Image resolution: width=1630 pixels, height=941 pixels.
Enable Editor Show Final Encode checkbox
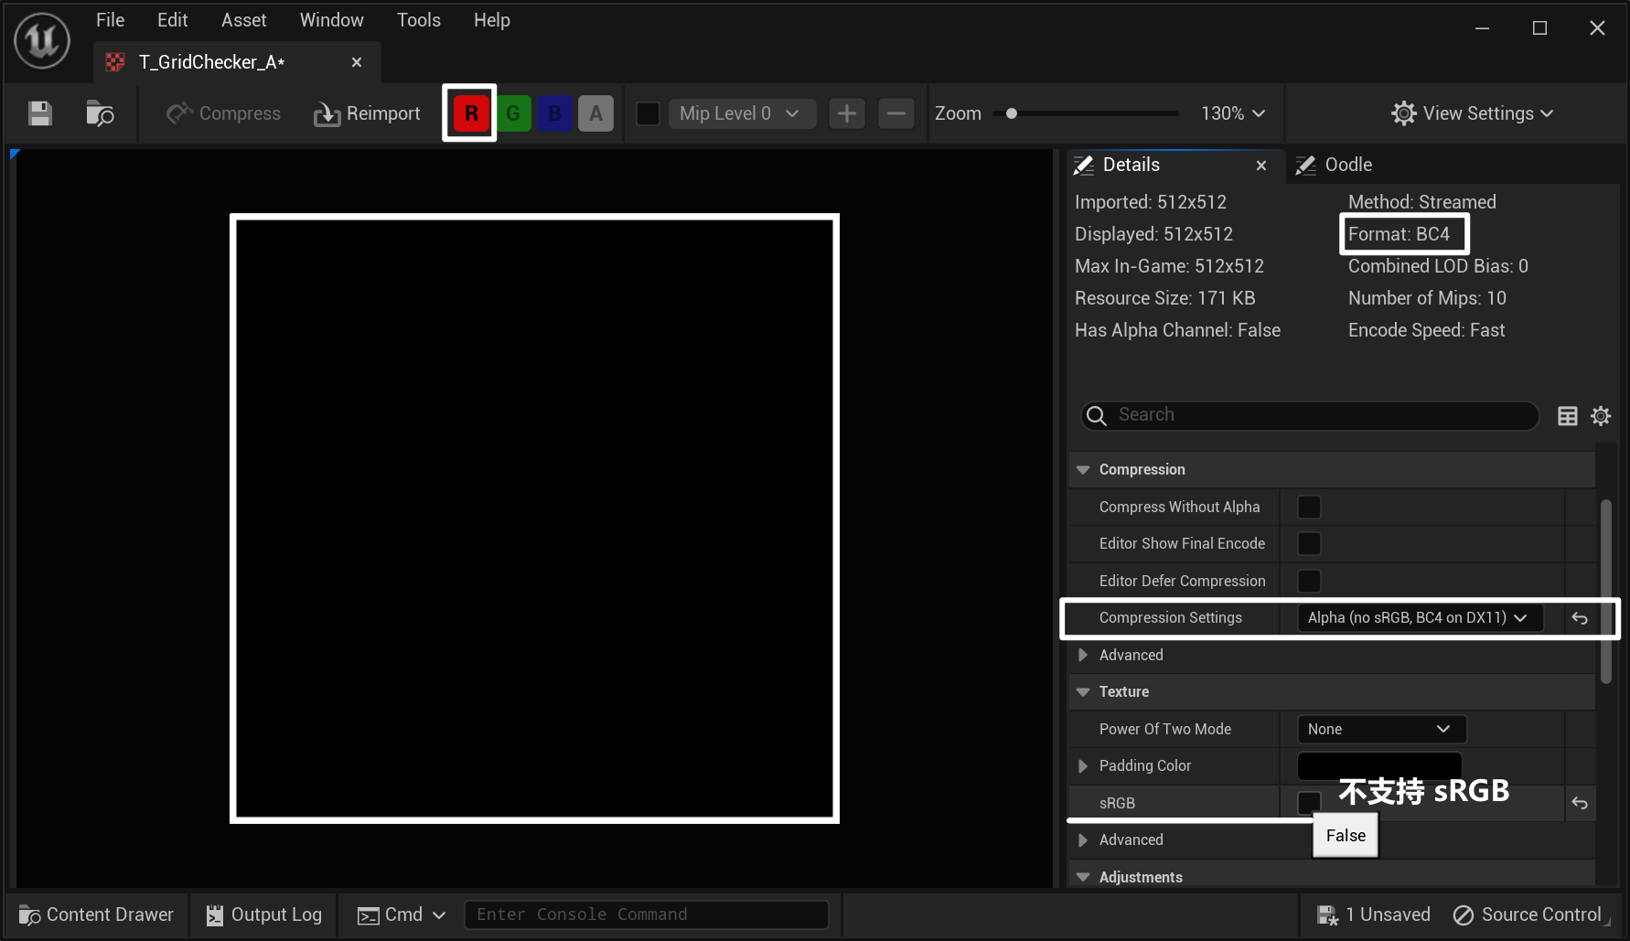(1309, 543)
